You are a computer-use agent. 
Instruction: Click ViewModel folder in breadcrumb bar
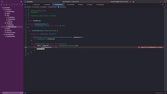point(43,7)
